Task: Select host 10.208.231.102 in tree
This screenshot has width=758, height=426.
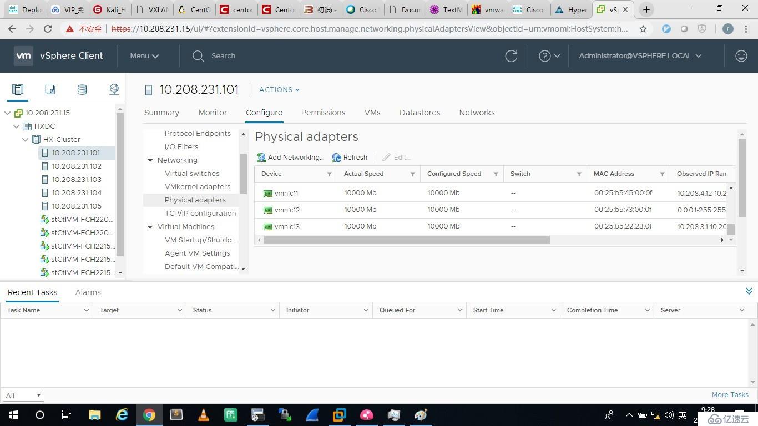Action: [77, 166]
